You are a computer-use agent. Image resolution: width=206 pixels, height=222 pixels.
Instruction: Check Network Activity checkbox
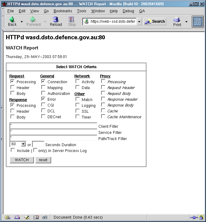[78, 81]
